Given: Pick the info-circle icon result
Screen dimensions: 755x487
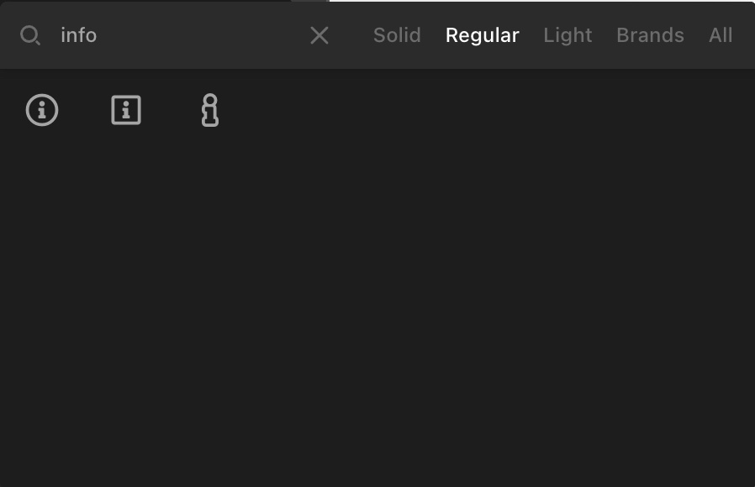Looking at the screenshot, I should click(x=42, y=110).
